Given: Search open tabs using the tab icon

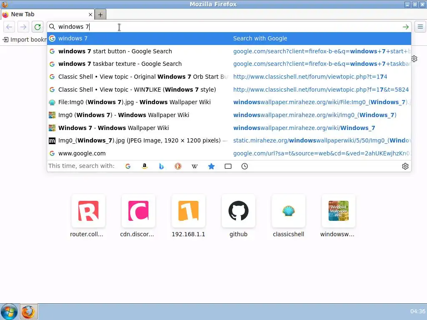Looking at the screenshot, I should (x=228, y=166).
